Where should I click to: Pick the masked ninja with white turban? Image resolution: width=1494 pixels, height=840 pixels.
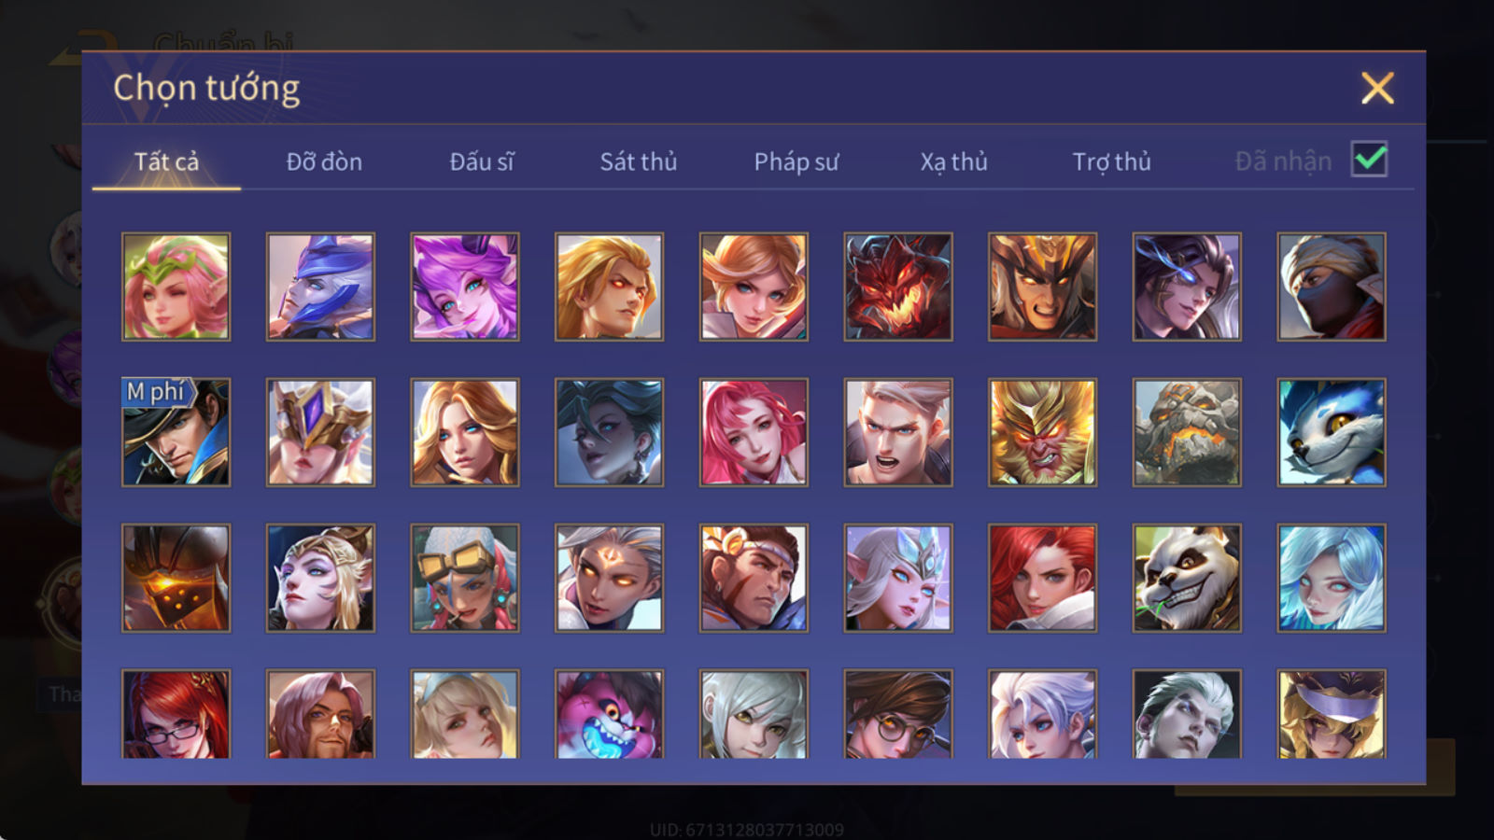1332,287
